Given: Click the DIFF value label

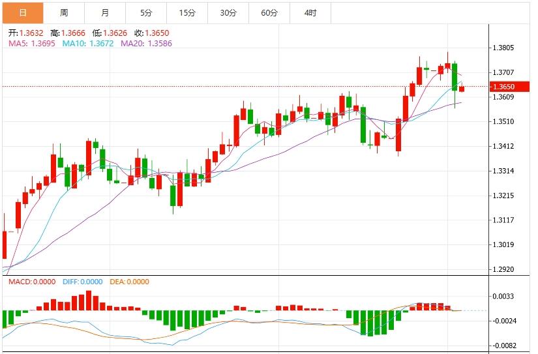Looking at the screenshot, I should pos(83,282).
